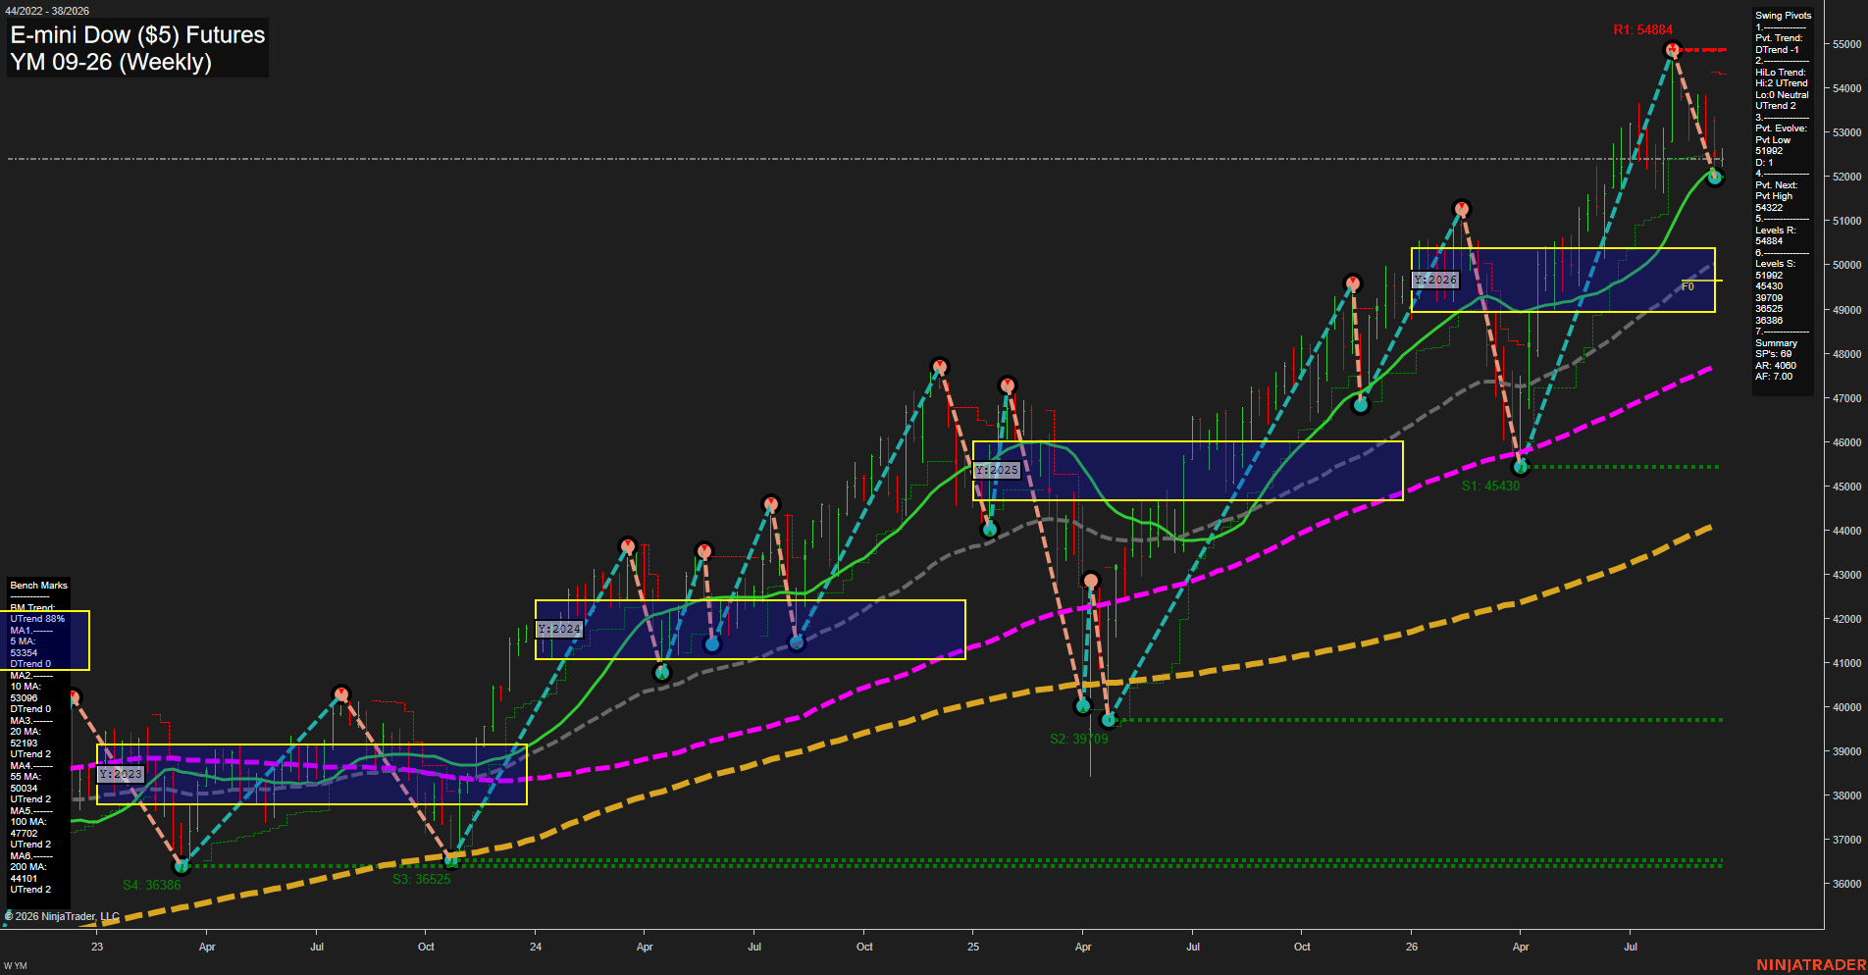Click the 100 MA: 47702 benchmark entry
This screenshot has width=1868, height=975.
click(x=27, y=828)
